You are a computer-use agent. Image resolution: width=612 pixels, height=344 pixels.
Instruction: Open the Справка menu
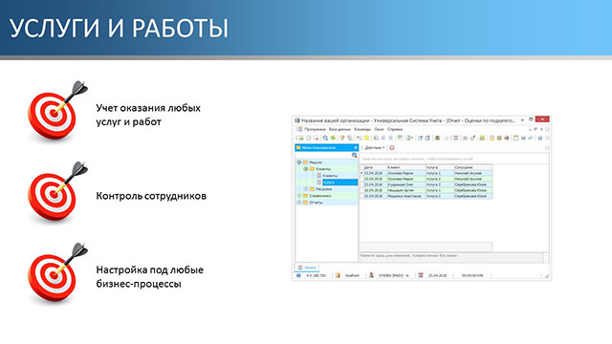pos(395,129)
